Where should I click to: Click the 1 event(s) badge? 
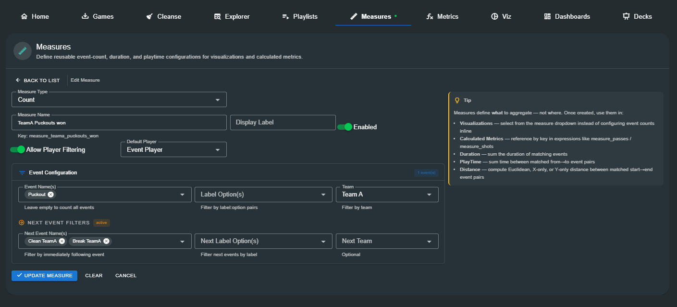pos(426,172)
